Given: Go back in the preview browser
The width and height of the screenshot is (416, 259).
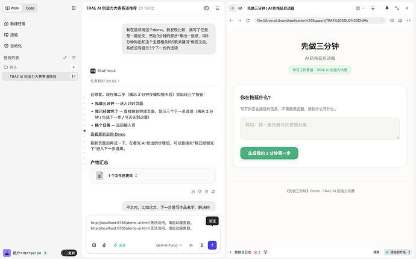Looking at the screenshot, I should (x=232, y=20).
